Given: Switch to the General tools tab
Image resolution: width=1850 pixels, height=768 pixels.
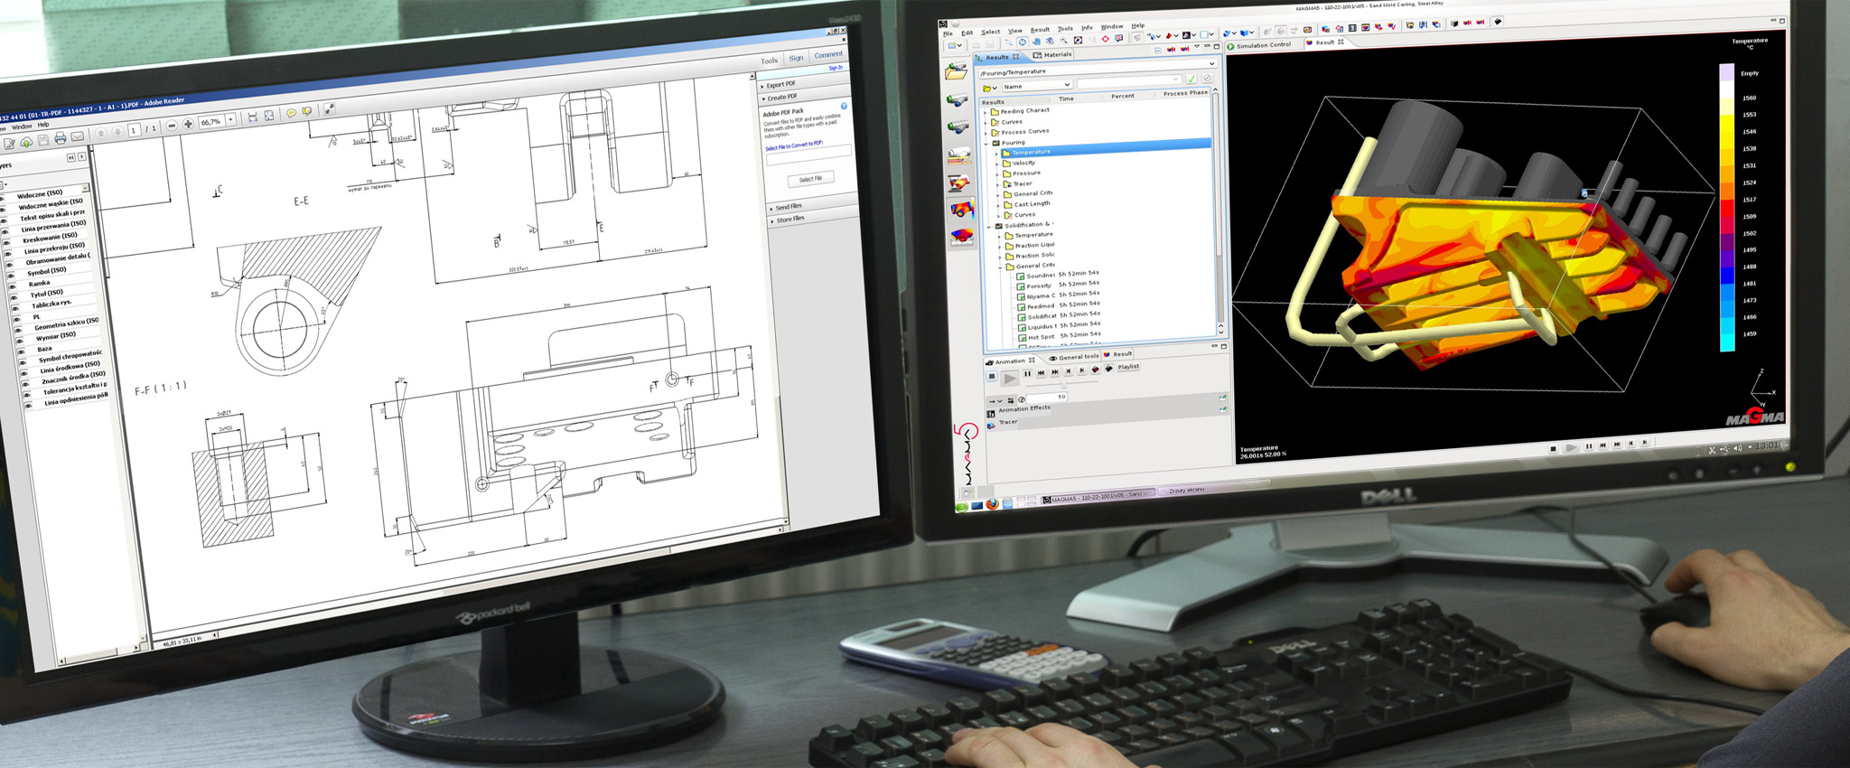Looking at the screenshot, I should 1073,357.
